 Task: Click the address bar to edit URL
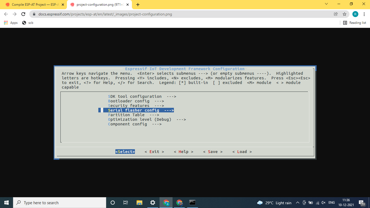coord(108,14)
